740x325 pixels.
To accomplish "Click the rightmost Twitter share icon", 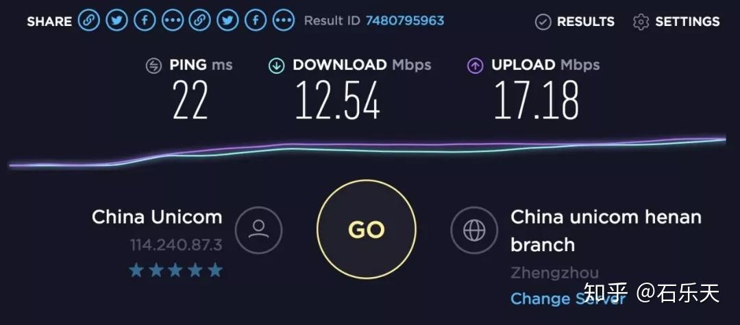I will tap(228, 21).
